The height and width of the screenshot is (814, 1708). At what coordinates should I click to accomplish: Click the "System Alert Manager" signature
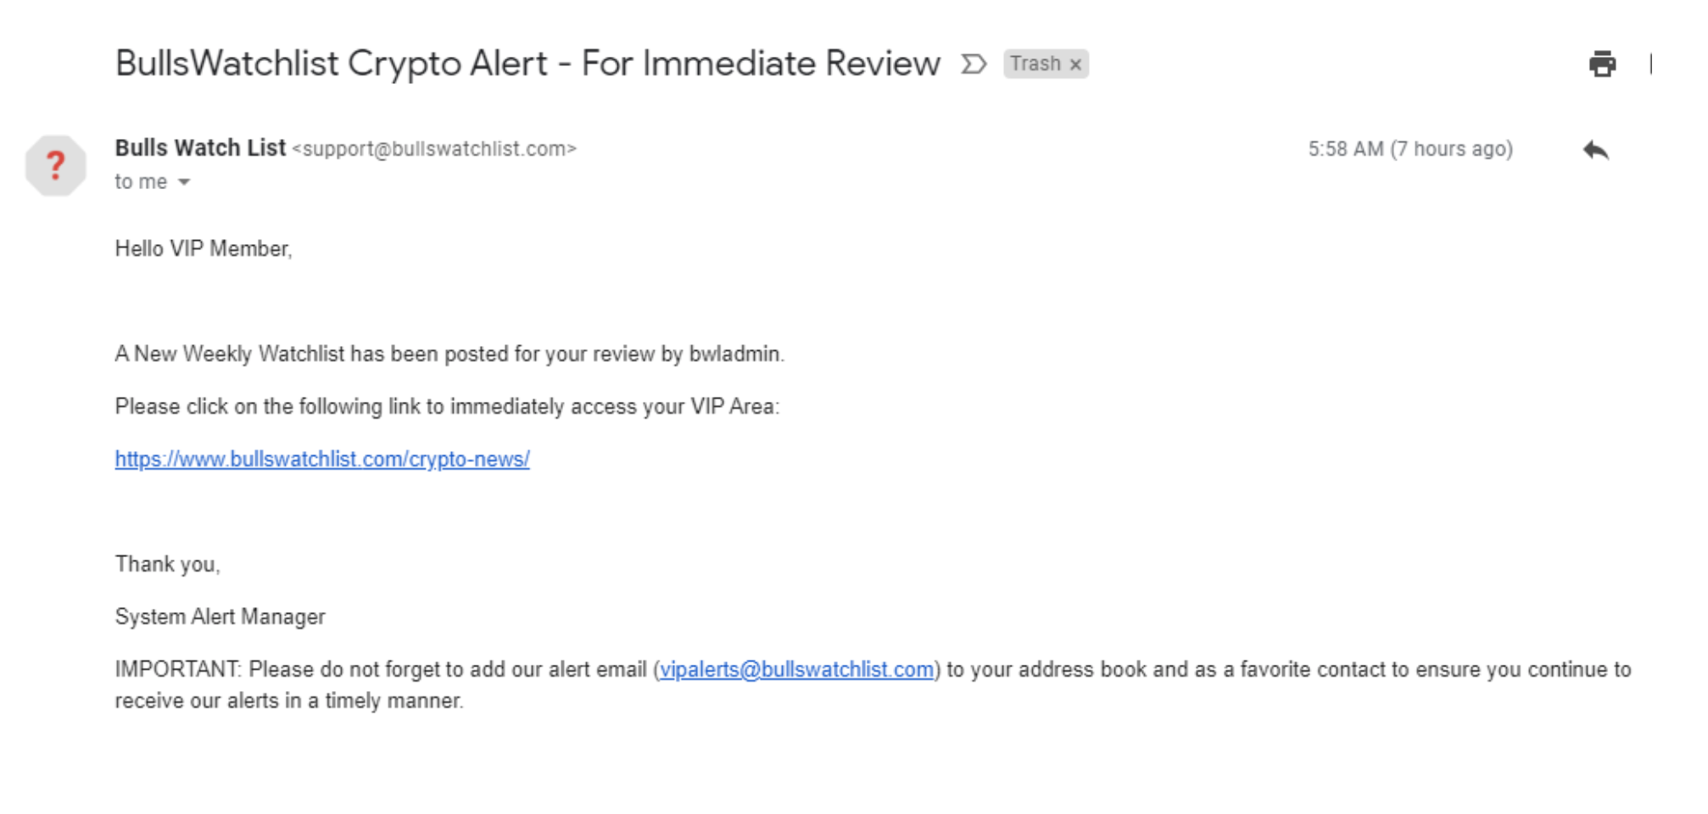pos(220,616)
